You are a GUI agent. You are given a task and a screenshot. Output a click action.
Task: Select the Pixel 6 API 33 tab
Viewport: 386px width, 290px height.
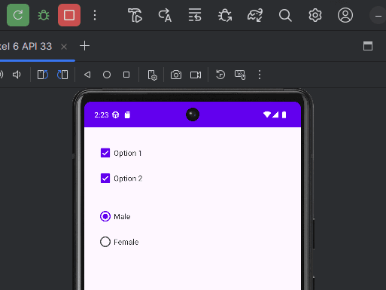pyautogui.click(x=26, y=47)
